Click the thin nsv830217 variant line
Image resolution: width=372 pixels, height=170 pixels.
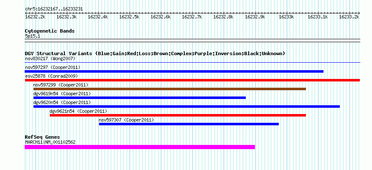[x=192, y=63]
